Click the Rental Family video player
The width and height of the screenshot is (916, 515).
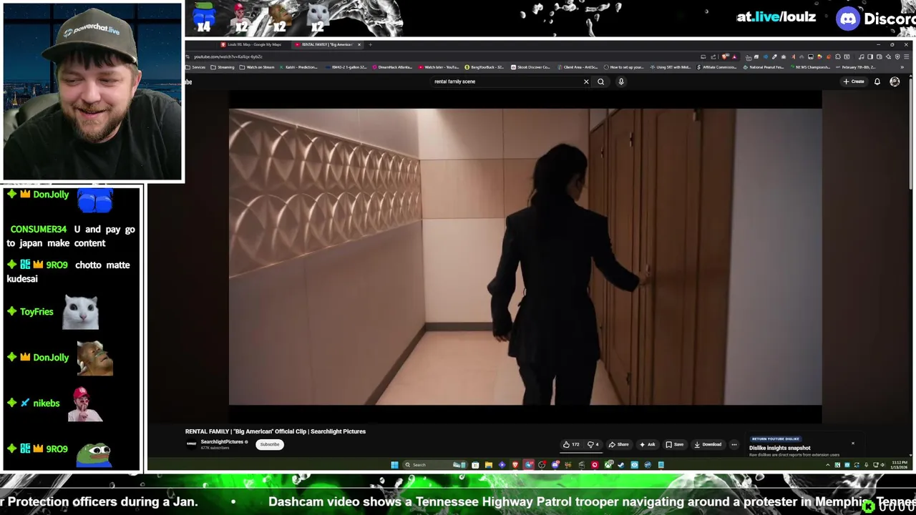point(525,257)
